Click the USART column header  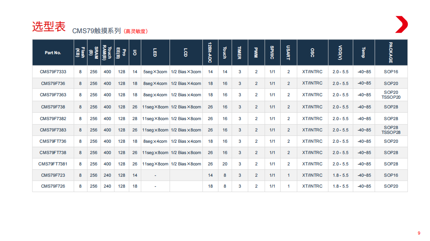(x=288, y=53)
